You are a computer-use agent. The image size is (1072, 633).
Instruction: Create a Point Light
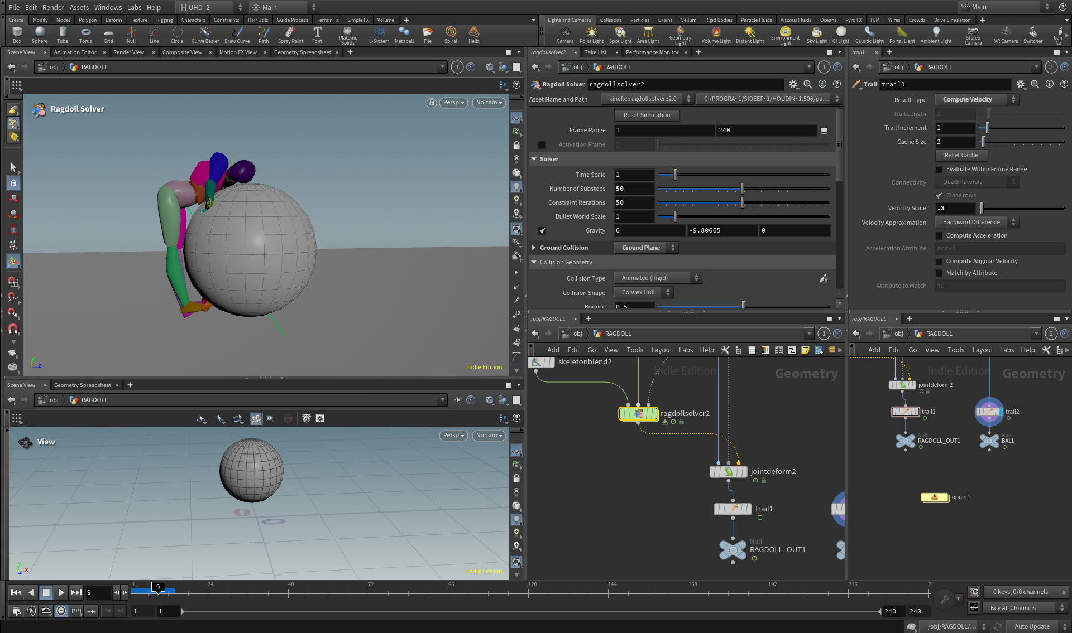[591, 35]
